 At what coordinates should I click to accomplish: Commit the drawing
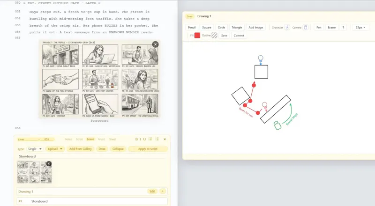239,36
